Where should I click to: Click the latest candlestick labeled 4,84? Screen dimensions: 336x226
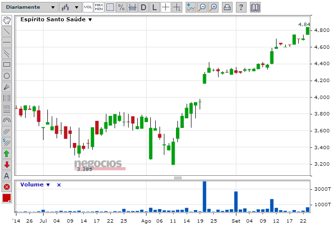point(307,31)
